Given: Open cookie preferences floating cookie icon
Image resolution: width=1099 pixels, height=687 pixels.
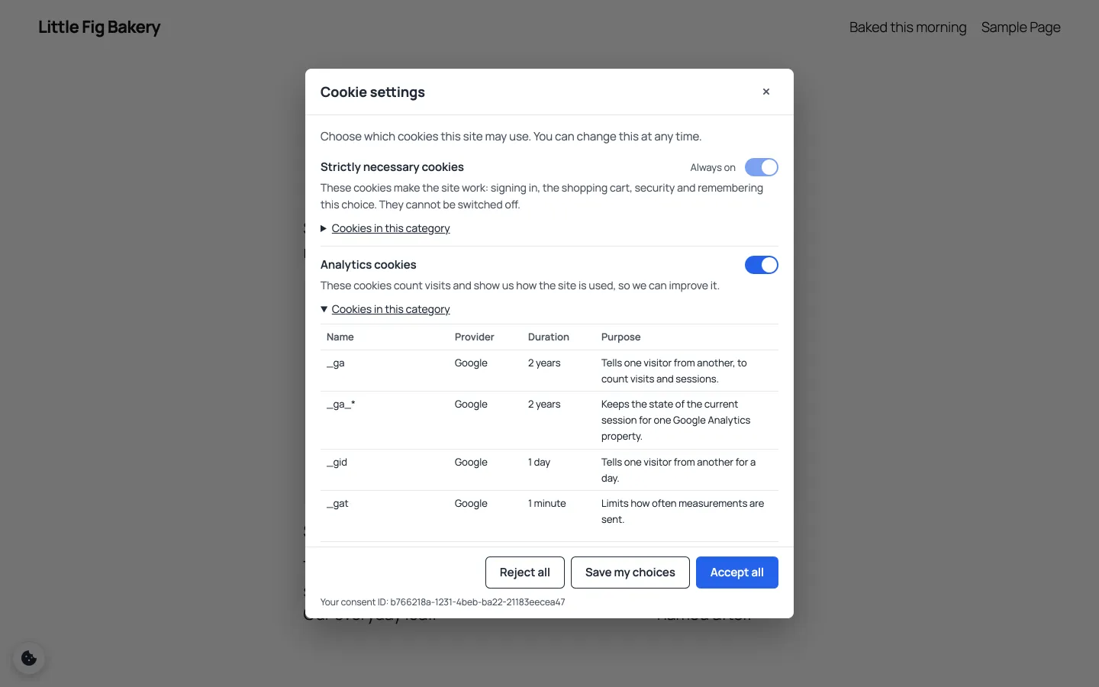Looking at the screenshot, I should 29,658.
